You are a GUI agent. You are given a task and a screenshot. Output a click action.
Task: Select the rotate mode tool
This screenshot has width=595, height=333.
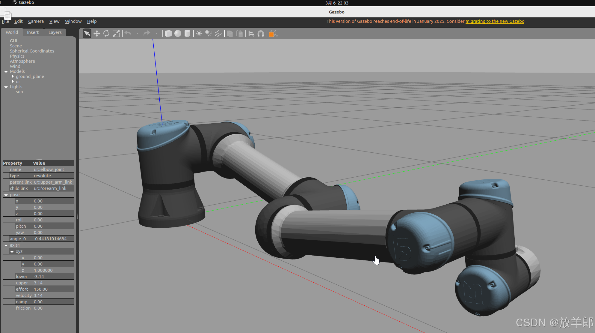[106, 34]
